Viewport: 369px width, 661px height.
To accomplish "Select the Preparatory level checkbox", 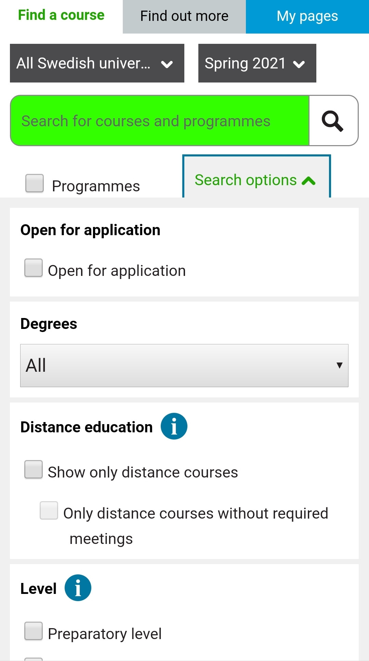I will pyautogui.click(x=34, y=631).
